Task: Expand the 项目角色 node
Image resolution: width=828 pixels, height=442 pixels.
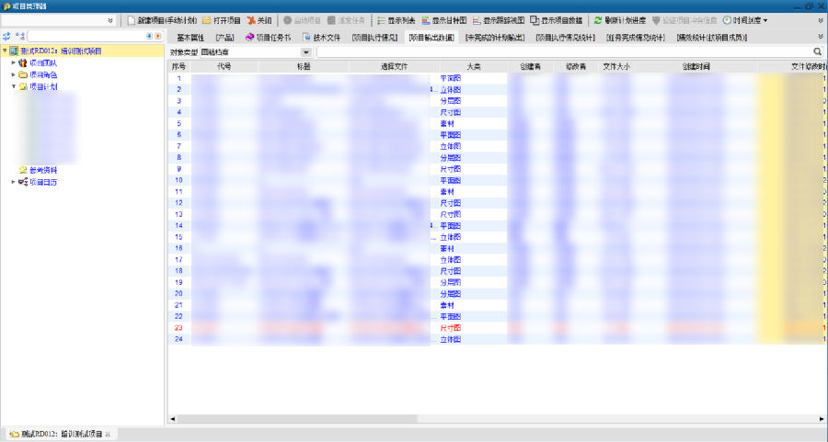Action: coord(13,75)
